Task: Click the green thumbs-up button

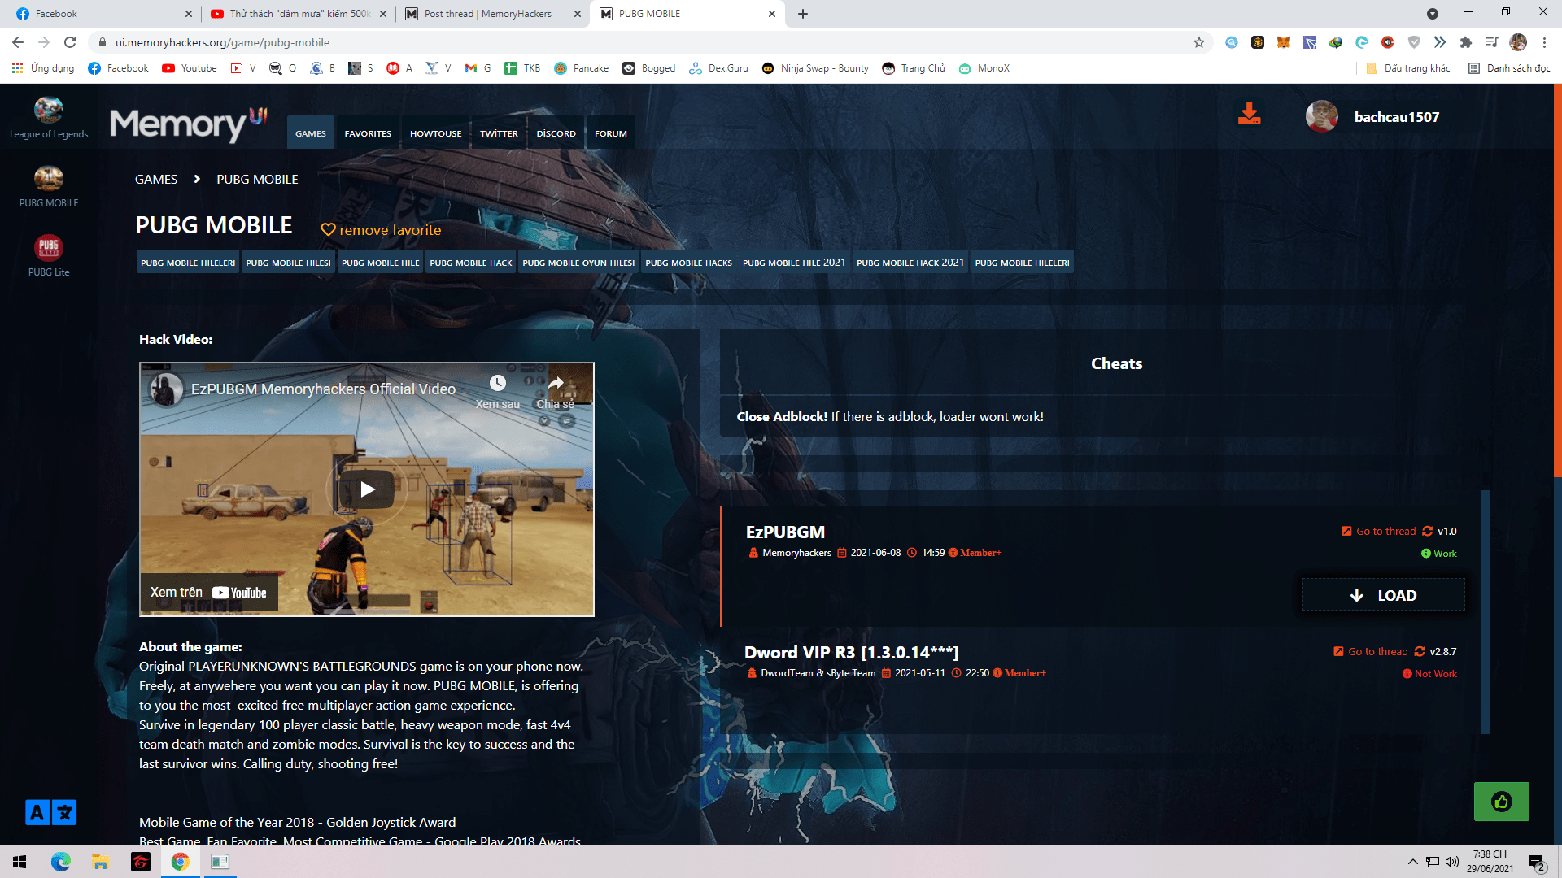Action: pyautogui.click(x=1501, y=802)
